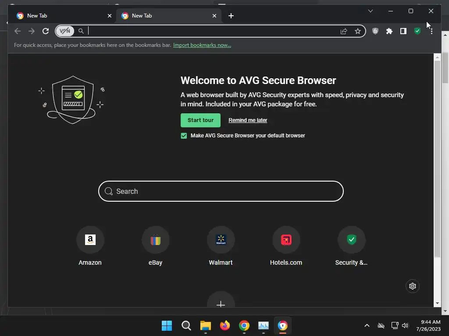Close the first New Tab
The image size is (449, 336).
[109, 16]
